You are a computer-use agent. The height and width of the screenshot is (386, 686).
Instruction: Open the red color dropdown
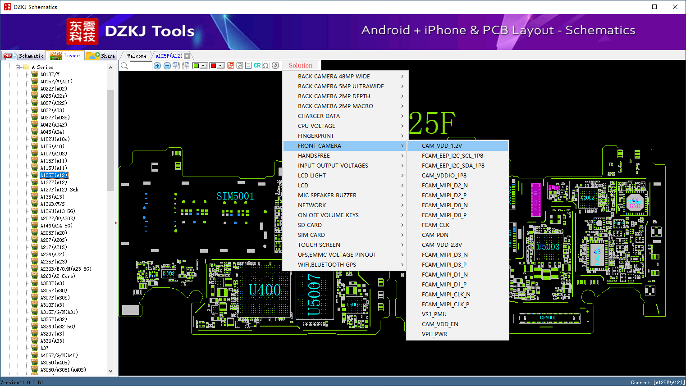pos(220,66)
